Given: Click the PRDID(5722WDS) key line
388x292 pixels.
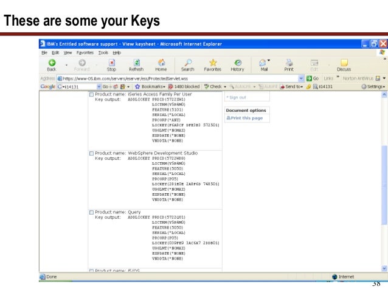Looking at the screenshot, I should coord(168,158).
